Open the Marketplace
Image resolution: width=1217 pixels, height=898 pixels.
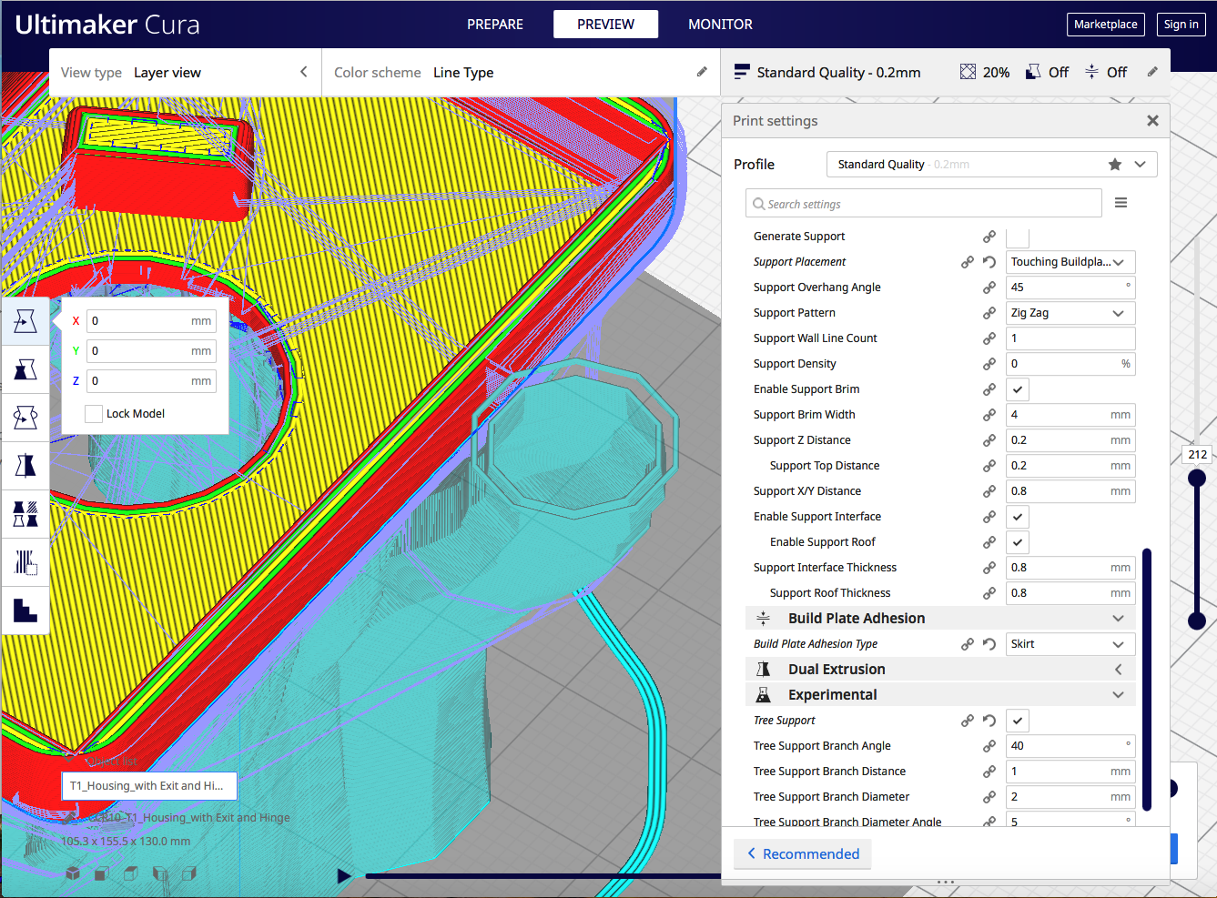(1105, 25)
